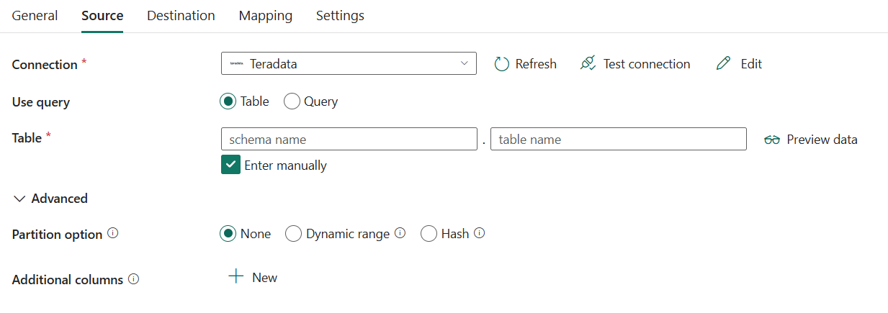The height and width of the screenshot is (313, 888).
Task: Click the Test connection plug icon
Action: click(588, 63)
